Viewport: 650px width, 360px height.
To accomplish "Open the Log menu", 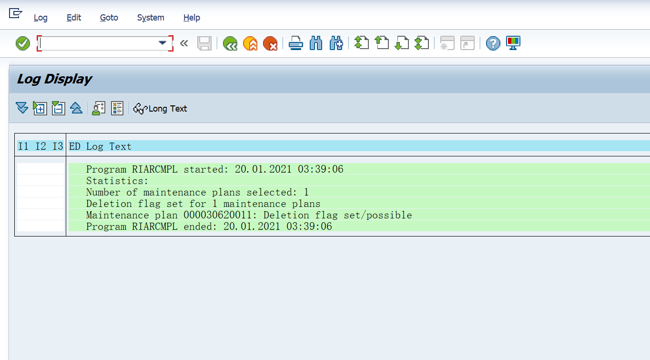I will click(x=41, y=18).
